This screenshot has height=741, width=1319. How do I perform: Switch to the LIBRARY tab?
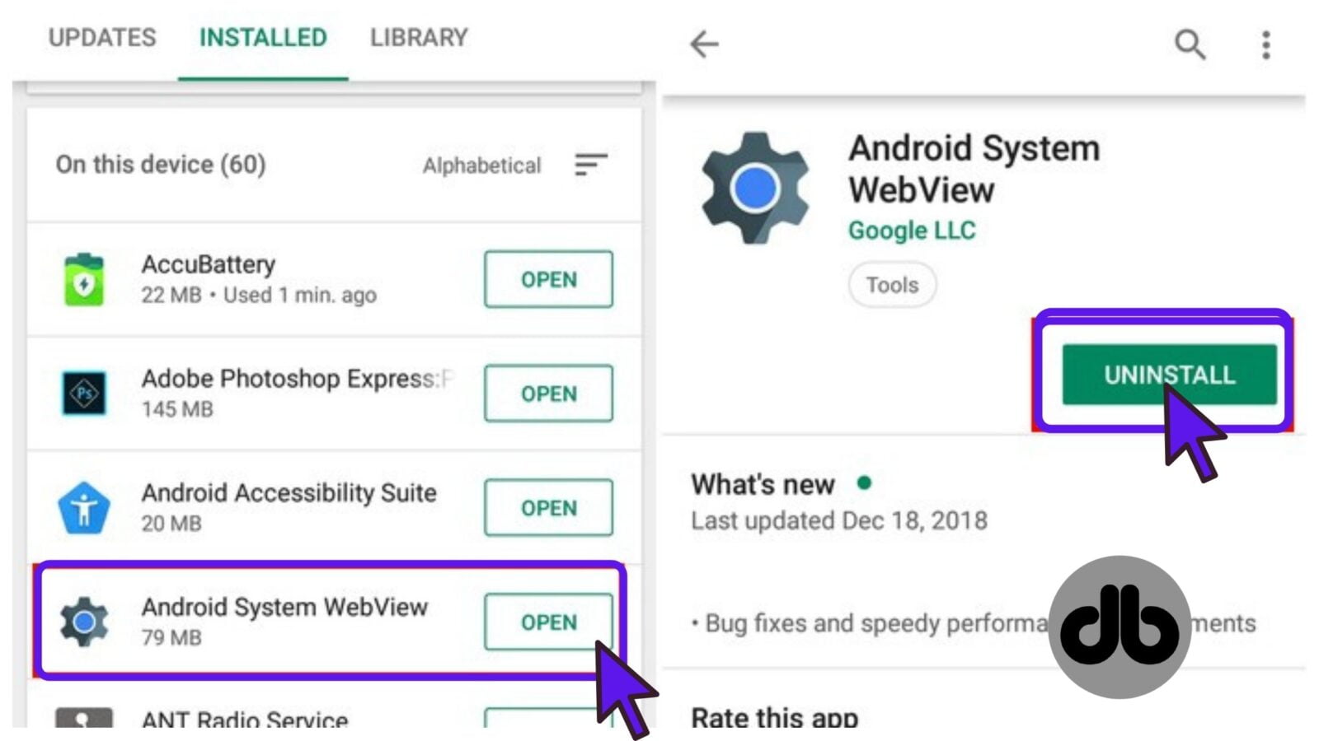(419, 38)
